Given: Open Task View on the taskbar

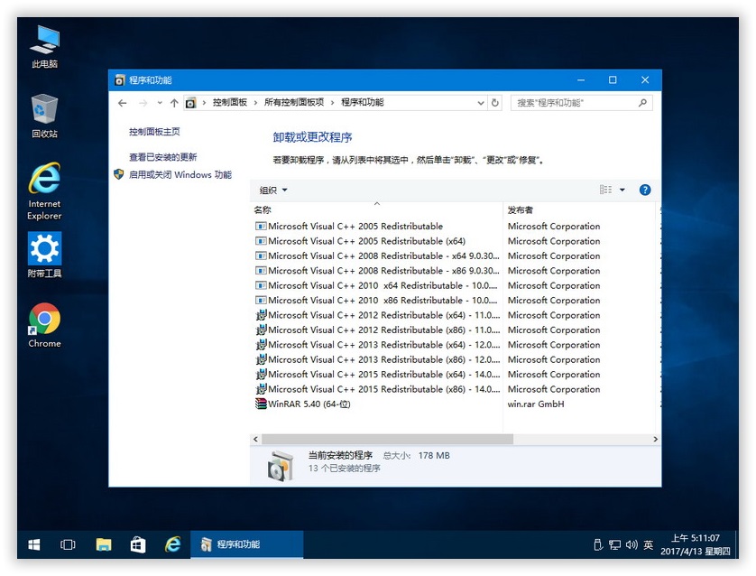Looking at the screenshot, I should click(x=68, y=544).
